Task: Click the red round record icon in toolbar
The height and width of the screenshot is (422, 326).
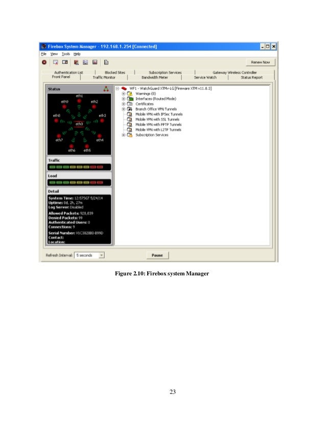Action: tap(44, 62)
